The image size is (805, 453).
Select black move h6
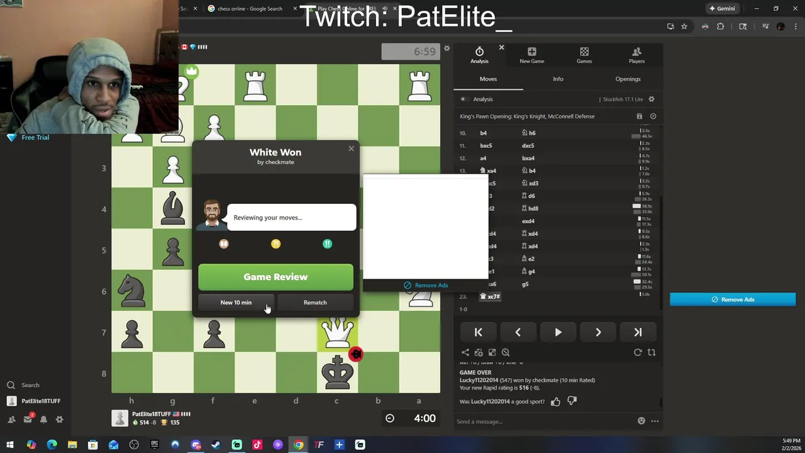click(x=529, y=133)
